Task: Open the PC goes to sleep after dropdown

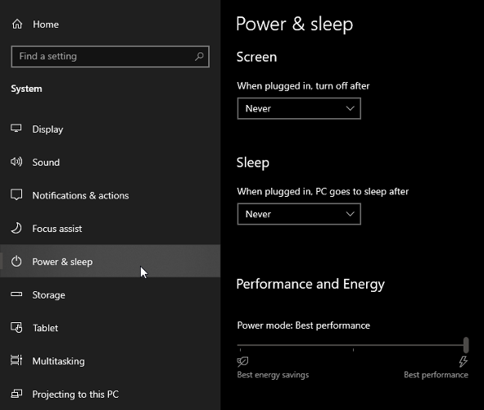Action: click(x=299, y=214)
